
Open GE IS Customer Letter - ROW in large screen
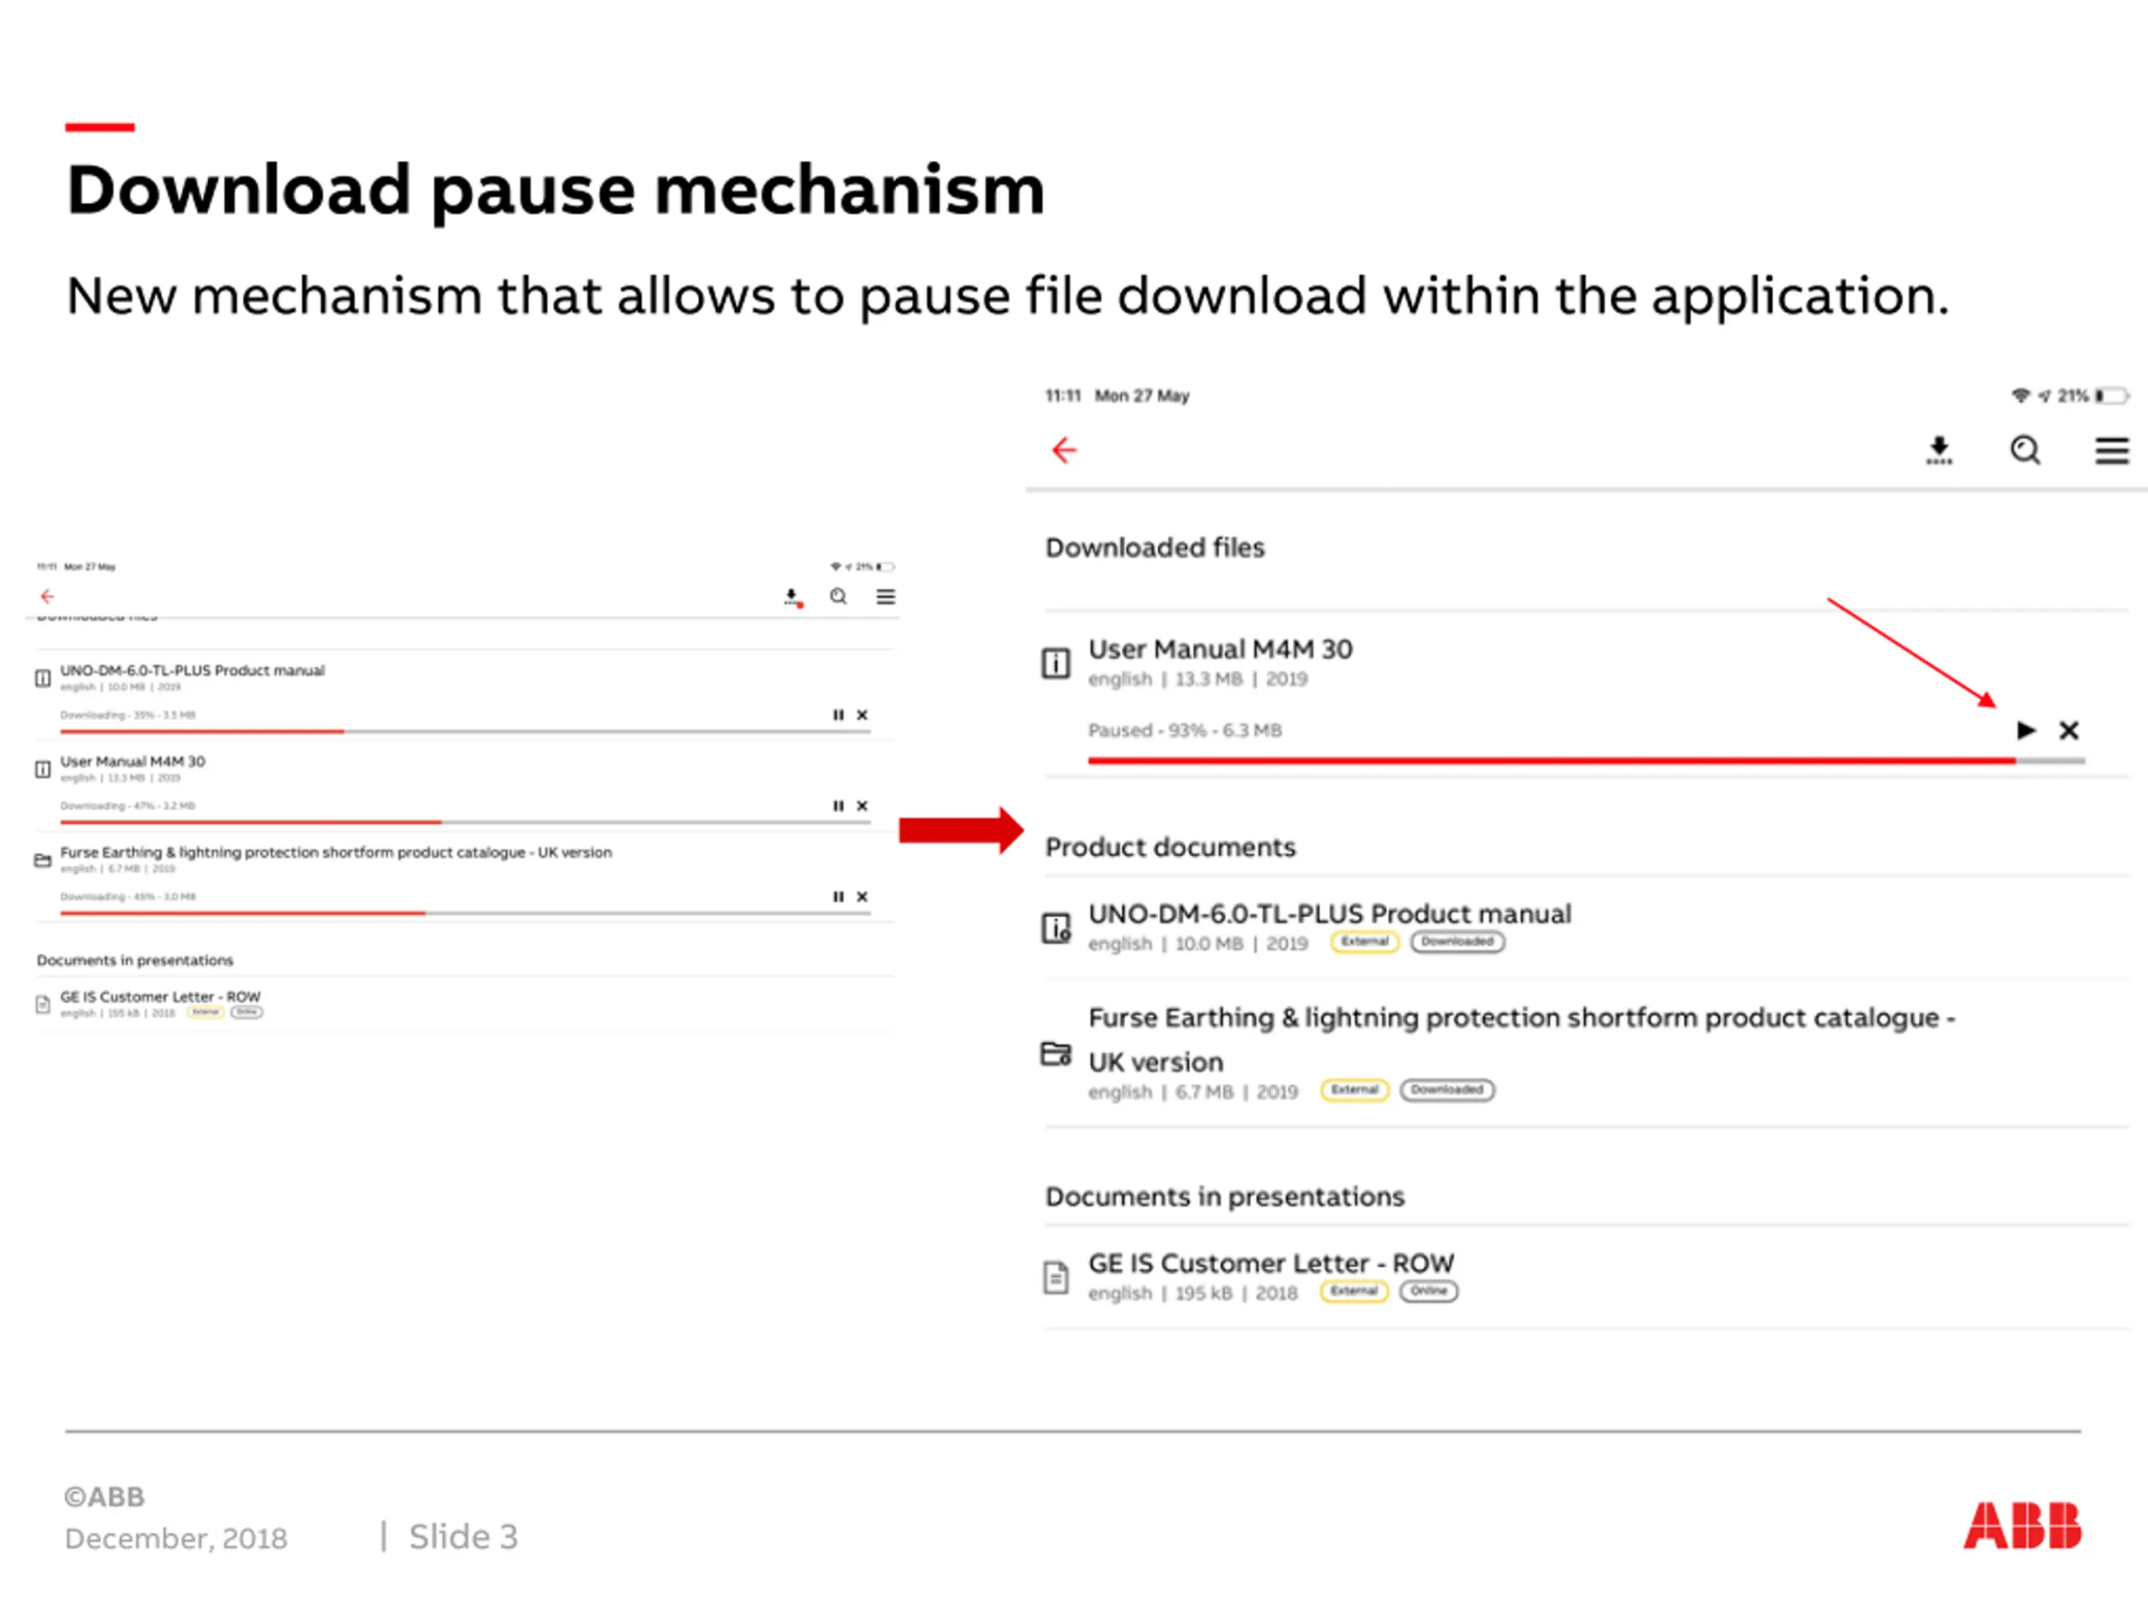tap(1271, 1264)
